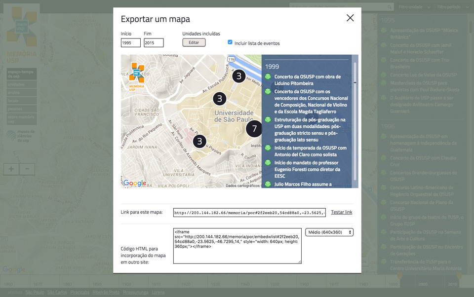This screenshot has height=297, width=474.
Task: Open the Filtro período dropdown
Action: (x=453, y=6)
